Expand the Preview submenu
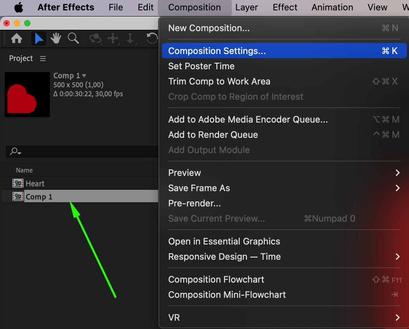The height and width of the screenshot is (329, 409). [397, 173]
